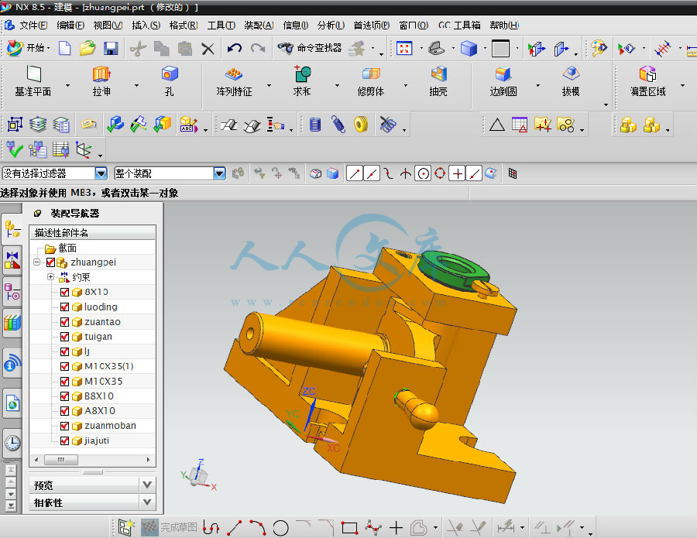Expand the 约束 constraints tree node

[51, 277]
